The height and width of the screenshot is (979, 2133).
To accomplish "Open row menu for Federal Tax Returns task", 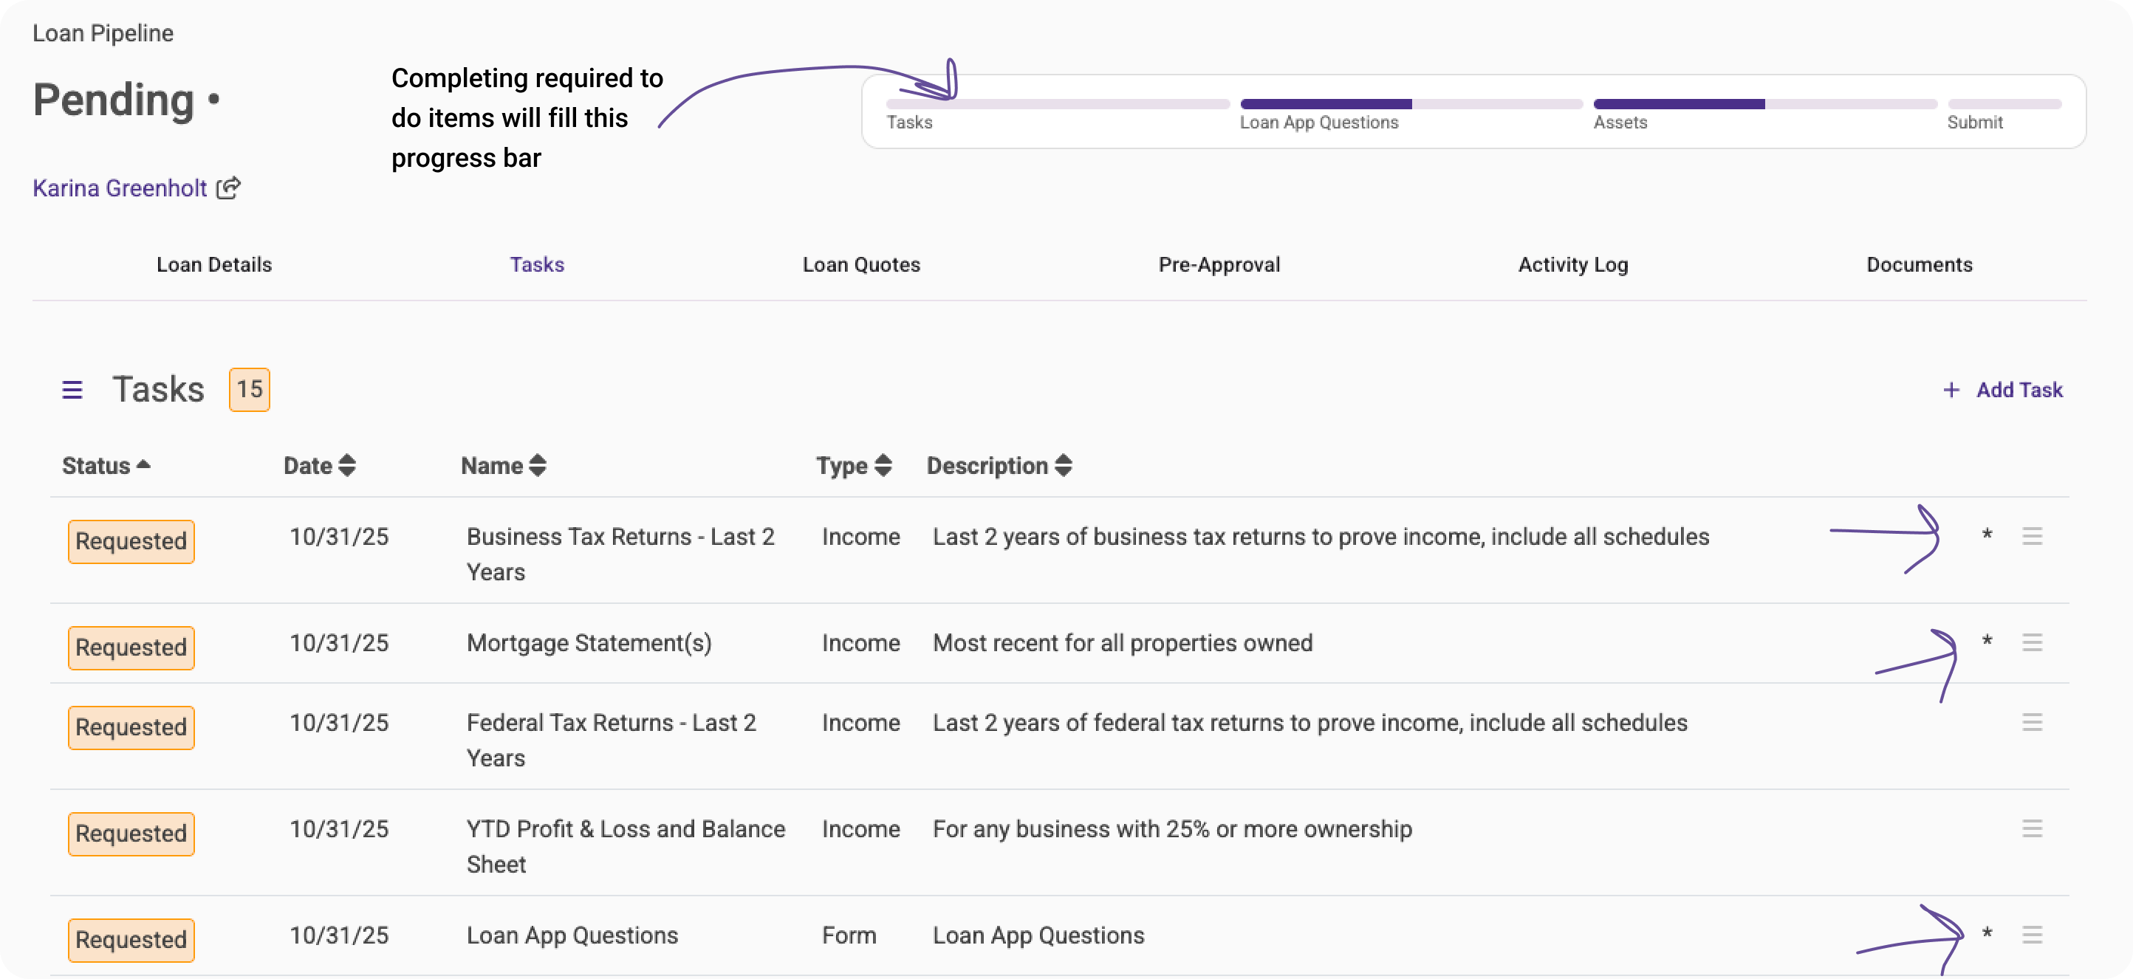I will tap(2032, 723).
